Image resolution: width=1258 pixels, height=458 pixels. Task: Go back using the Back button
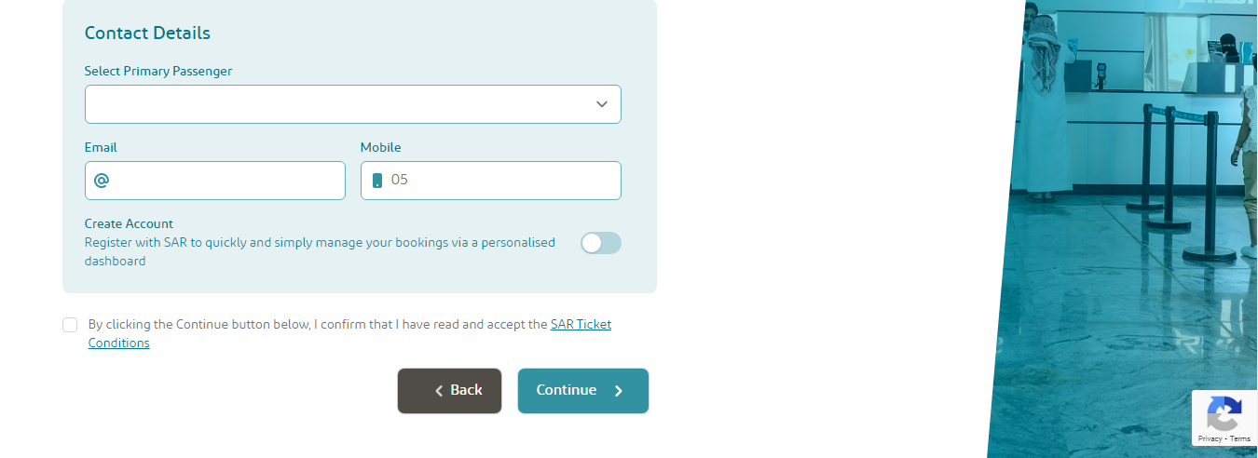pos(449,391)
